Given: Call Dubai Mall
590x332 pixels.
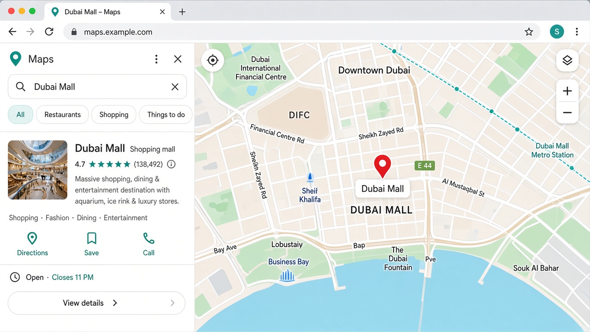Looking at the screenshot, I should (148, 244).
